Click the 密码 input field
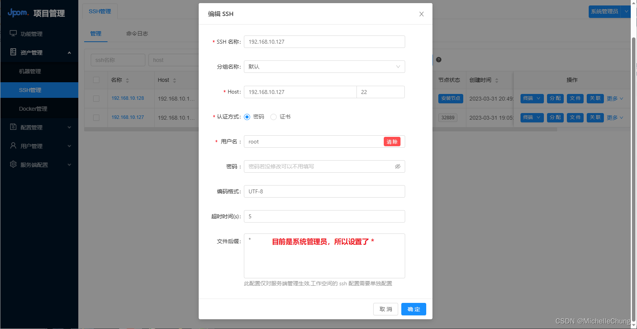 (325, 166)
